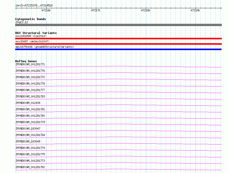This screenshot has width=229, height=173.
Task: Open dgv1475n166 (gnomADStructuralVariants) label
Action: pyautogui.click(x=45, y=47)
